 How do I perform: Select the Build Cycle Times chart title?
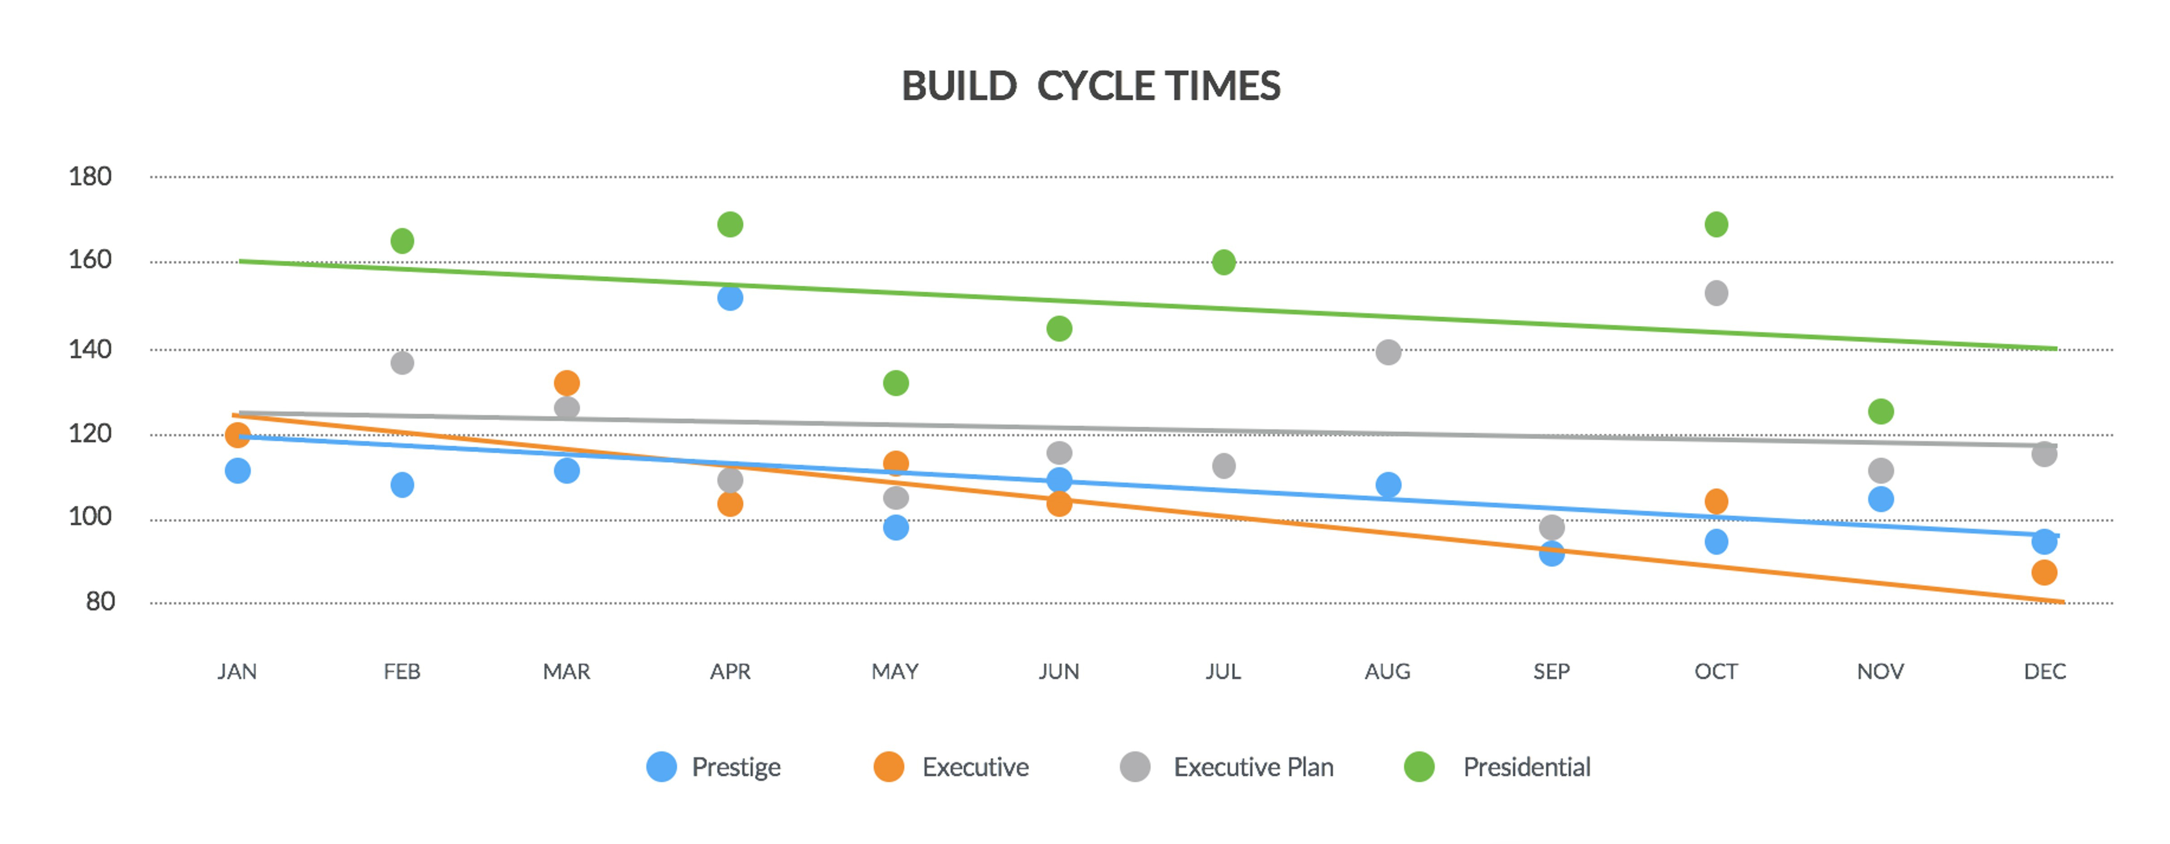tap(1091, 86)
